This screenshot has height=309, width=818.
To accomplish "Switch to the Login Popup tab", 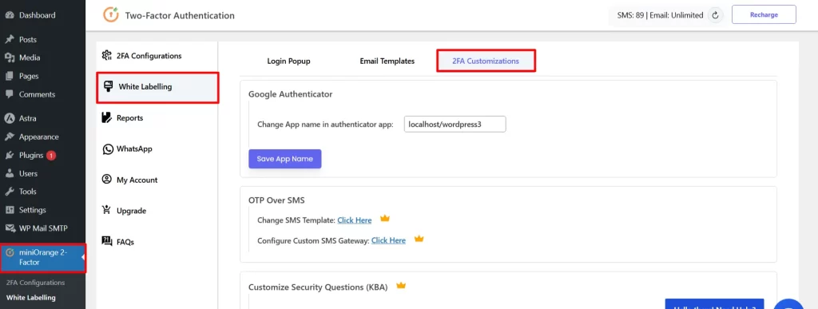I will coord(288,61).
